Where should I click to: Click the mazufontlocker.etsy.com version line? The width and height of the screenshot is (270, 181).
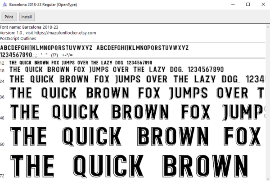(48, 33)
